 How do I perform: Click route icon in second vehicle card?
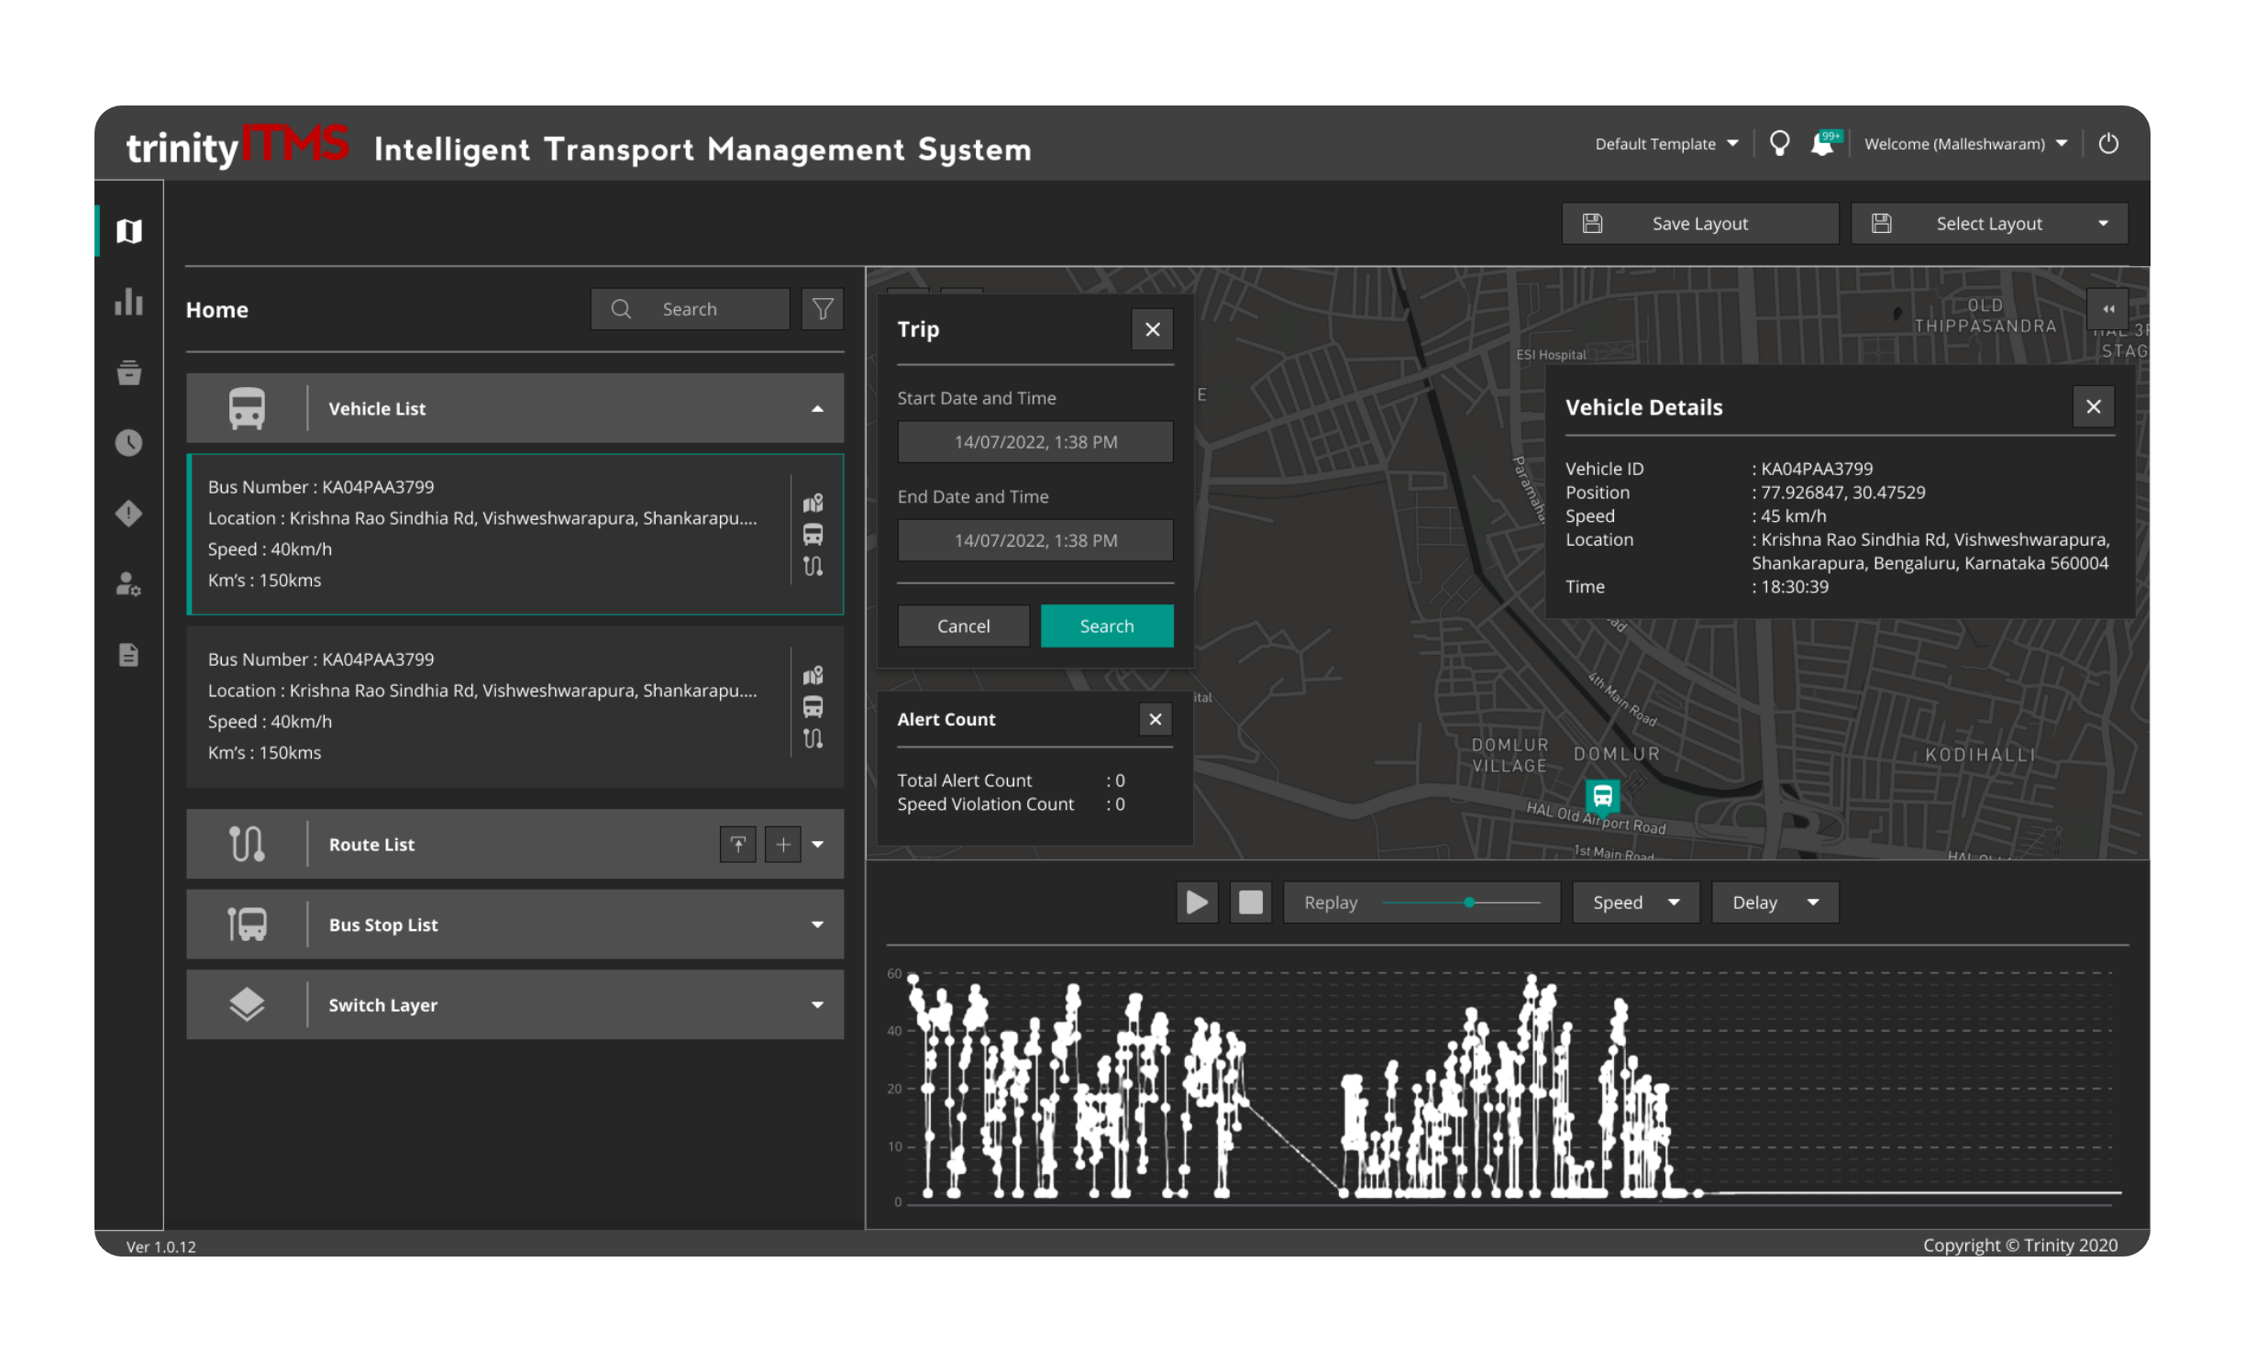(x=813, y=738)
